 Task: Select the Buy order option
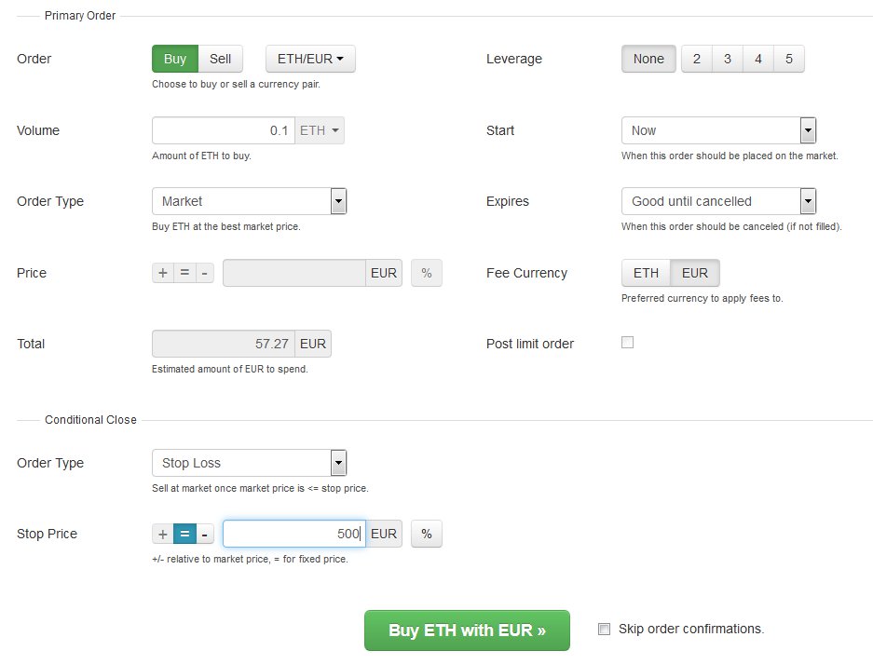(175, 59)
